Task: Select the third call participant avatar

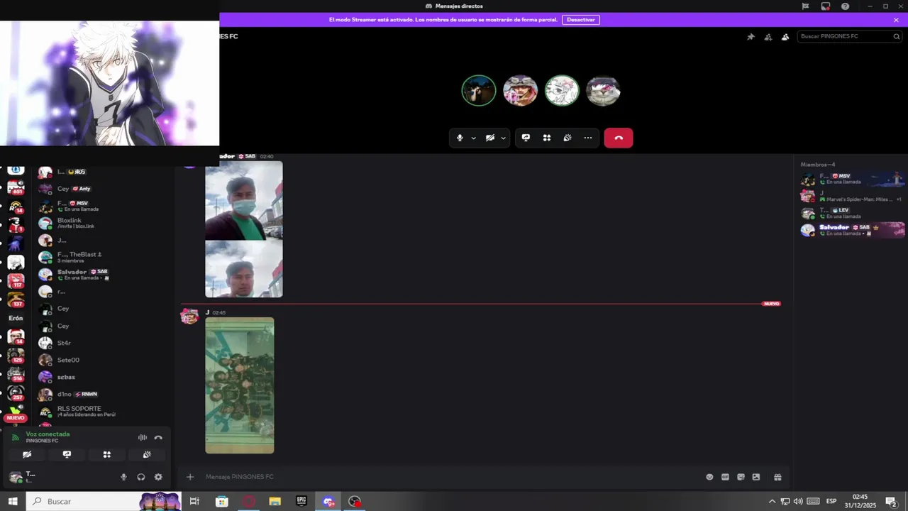Action: pos(562,91)
